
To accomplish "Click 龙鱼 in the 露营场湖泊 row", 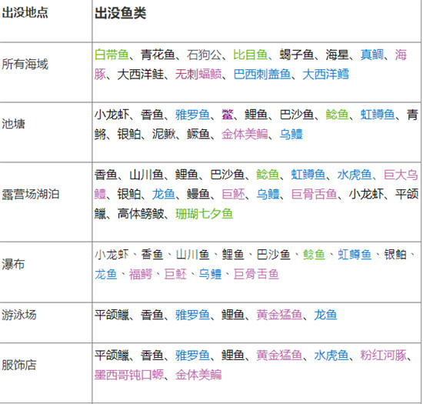I will pyautogui.click(x=164, y=194).
